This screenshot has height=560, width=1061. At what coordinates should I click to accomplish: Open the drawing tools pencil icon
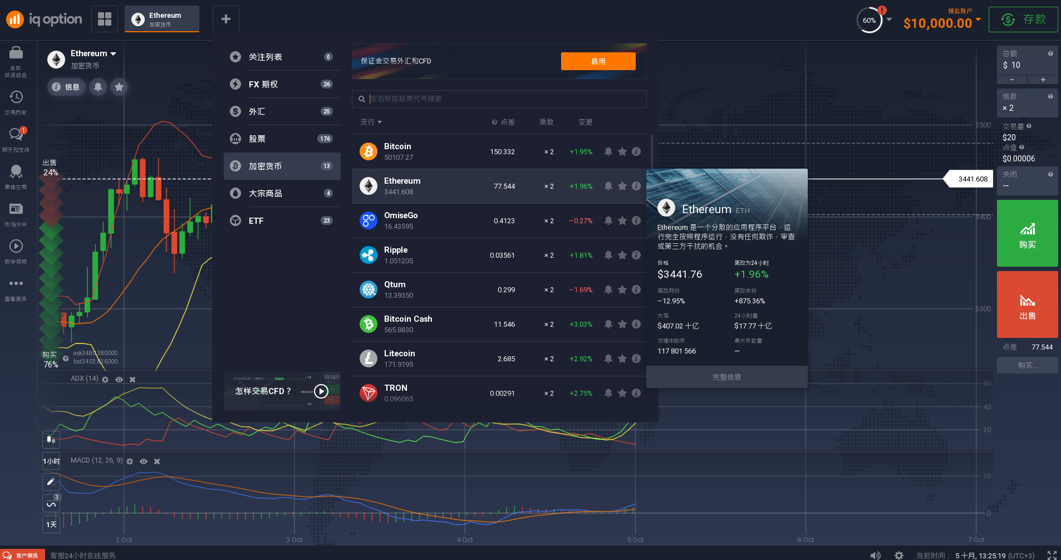point(51,482)
